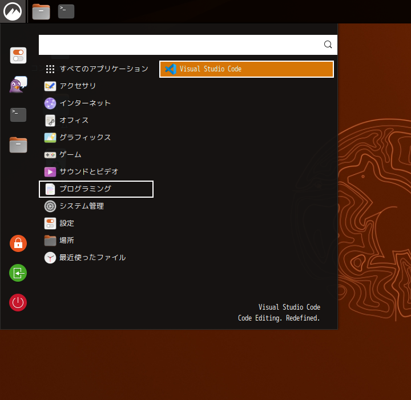Open the 場所 category
Viewport: 411px width, 400px height.
click(96, 241)
